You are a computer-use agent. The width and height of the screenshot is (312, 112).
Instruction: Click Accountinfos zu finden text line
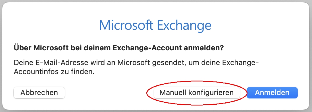point(54,72)
